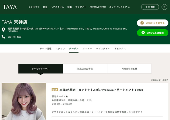Open ヘアスタイル in the top navigation
170x120 pixels.
pos(57,7)
